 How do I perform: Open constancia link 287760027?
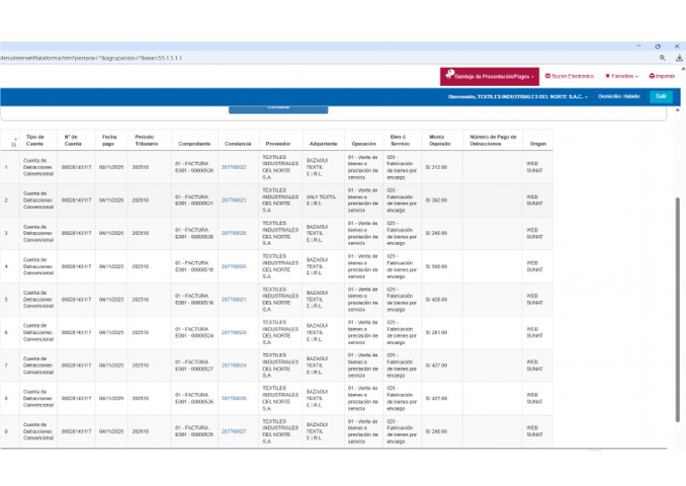click(x=234, y=432)
